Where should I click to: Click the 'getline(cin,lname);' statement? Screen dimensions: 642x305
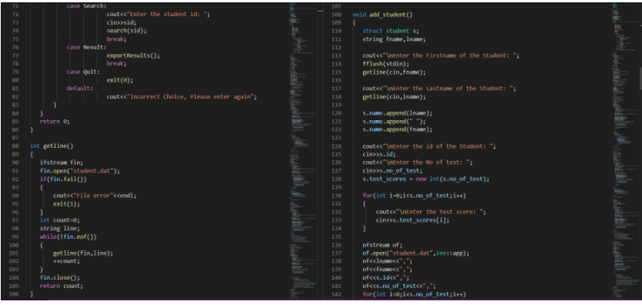[394, 97]
